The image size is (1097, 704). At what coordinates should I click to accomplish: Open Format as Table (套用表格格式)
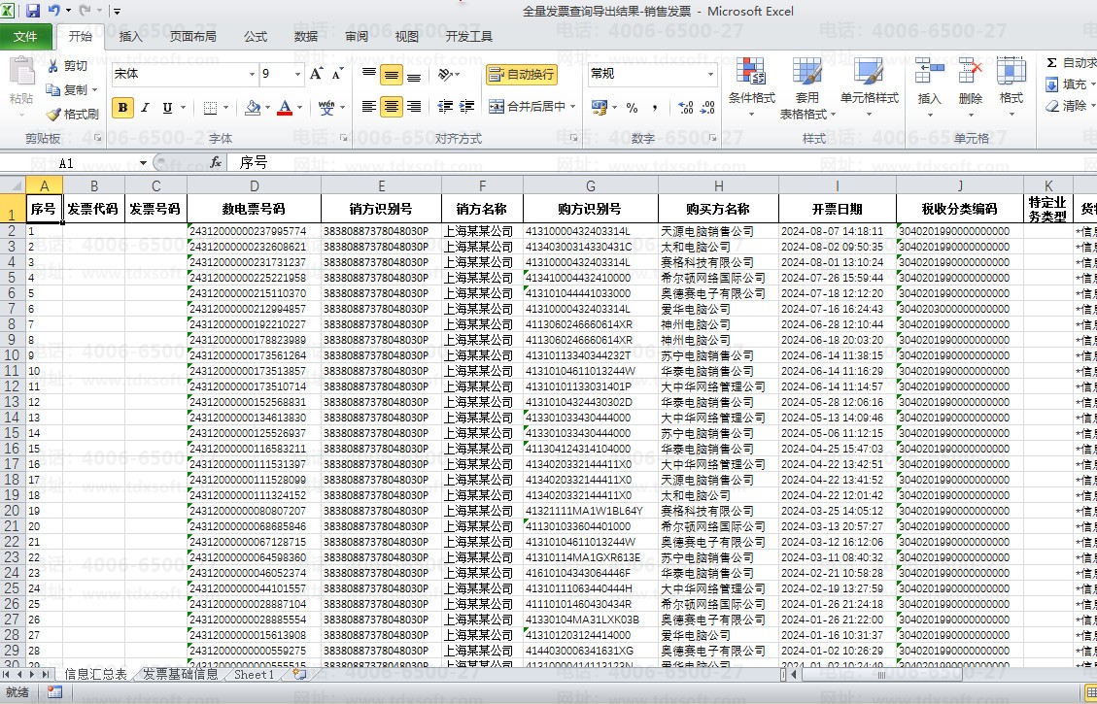(x=807, y=88)
